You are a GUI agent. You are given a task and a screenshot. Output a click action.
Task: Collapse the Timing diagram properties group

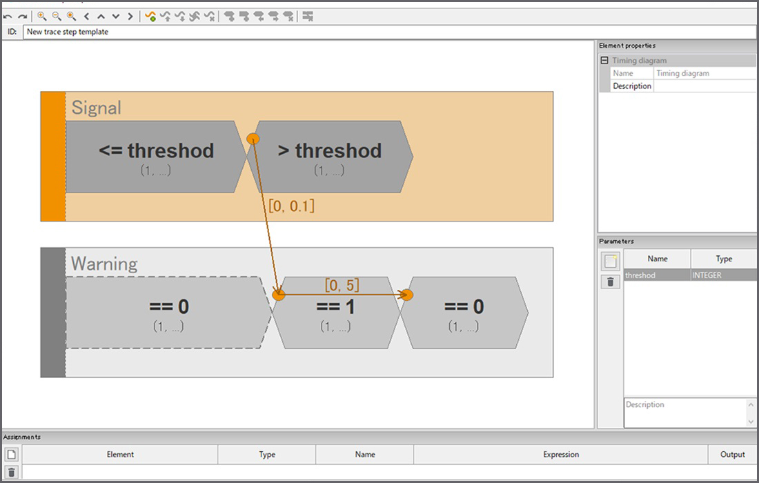(604, 61)
